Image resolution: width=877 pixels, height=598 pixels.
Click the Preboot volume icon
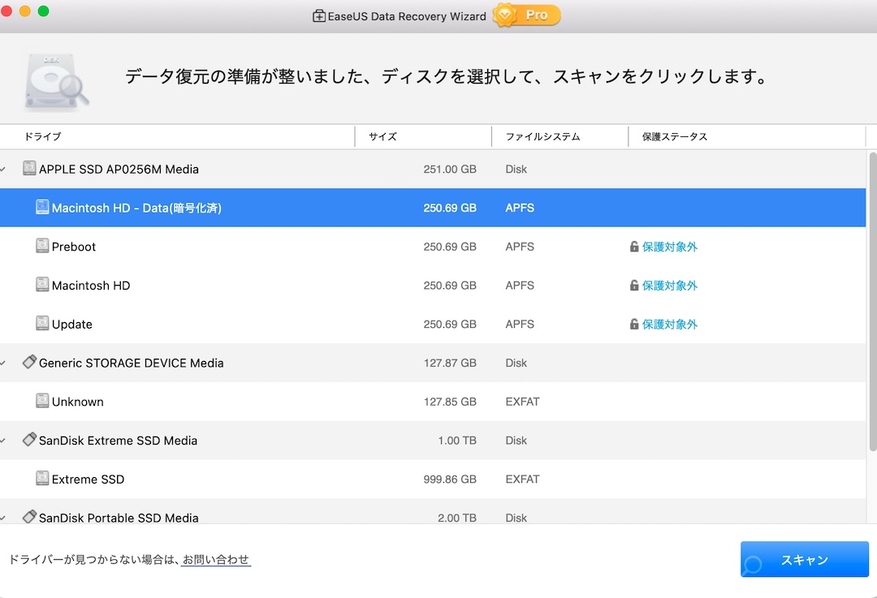pyautogui.click(x=42, y=245)
